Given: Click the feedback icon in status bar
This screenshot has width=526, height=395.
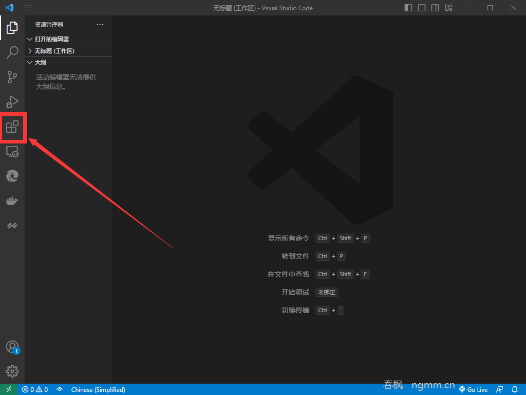Looking at the screenshot, I should [499, 390].
